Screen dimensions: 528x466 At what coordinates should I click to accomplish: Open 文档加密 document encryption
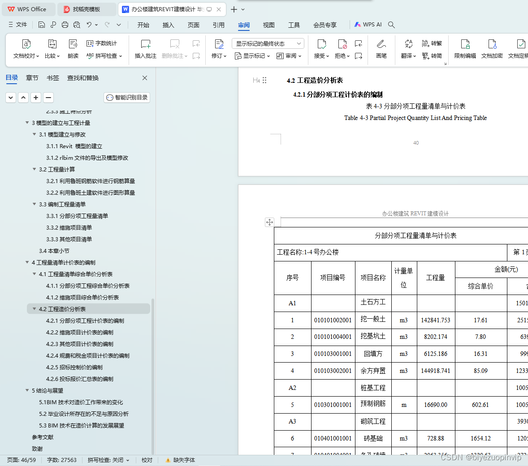(492, 49)
